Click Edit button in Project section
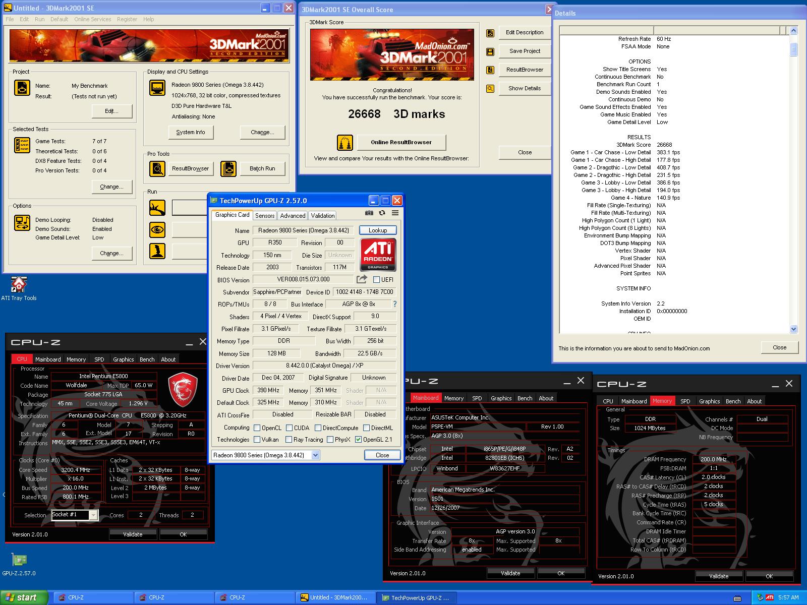Viewport: 807px width, 605px height. click(111, 111)
